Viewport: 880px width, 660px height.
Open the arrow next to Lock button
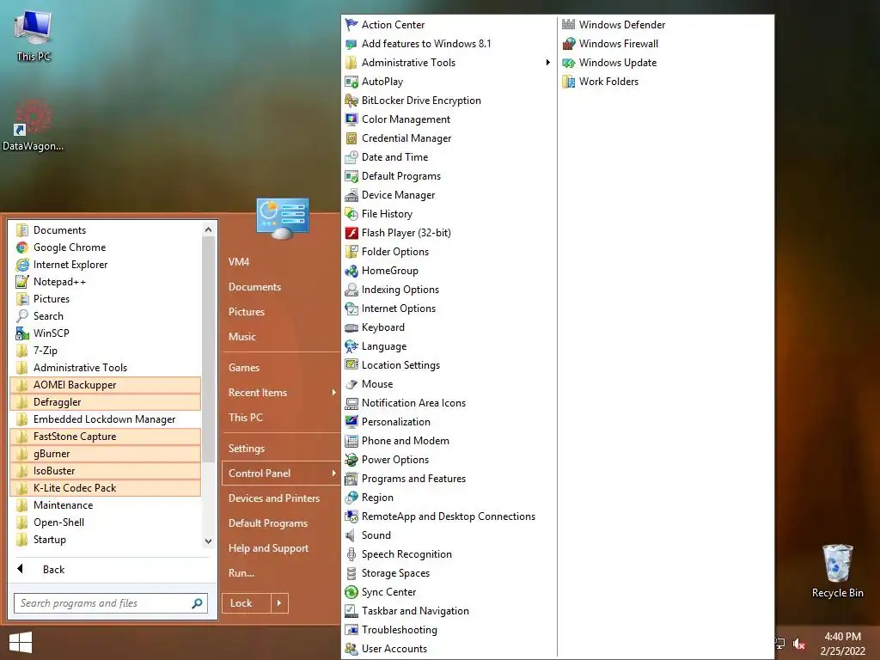tap(279, 603)
